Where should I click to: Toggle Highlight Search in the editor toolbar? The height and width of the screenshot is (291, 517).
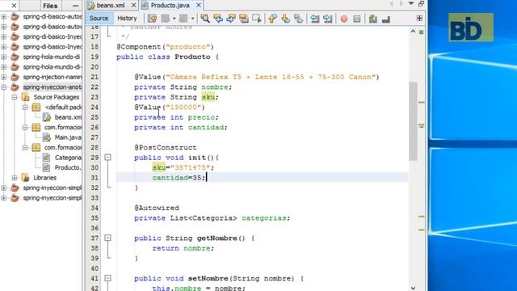pos(244,19)
